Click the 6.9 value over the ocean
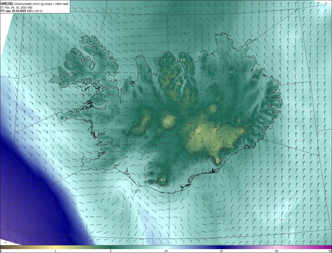The image size is (332, 253). pos(208,203)
